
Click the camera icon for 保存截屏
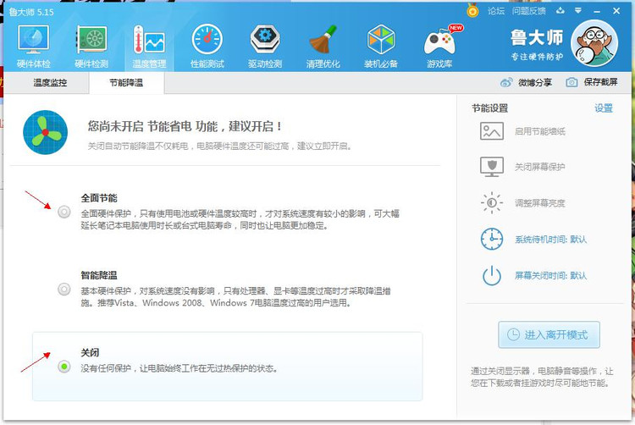[571, 83]
